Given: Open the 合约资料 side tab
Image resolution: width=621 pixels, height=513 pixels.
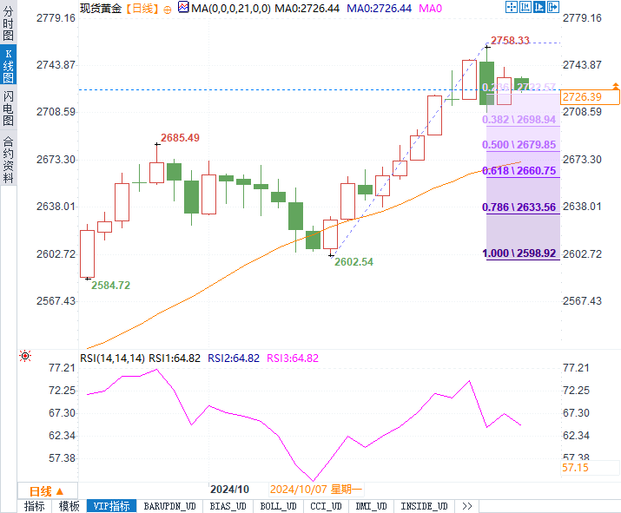Looking at the screenshot, I should (x=8, y=158).
